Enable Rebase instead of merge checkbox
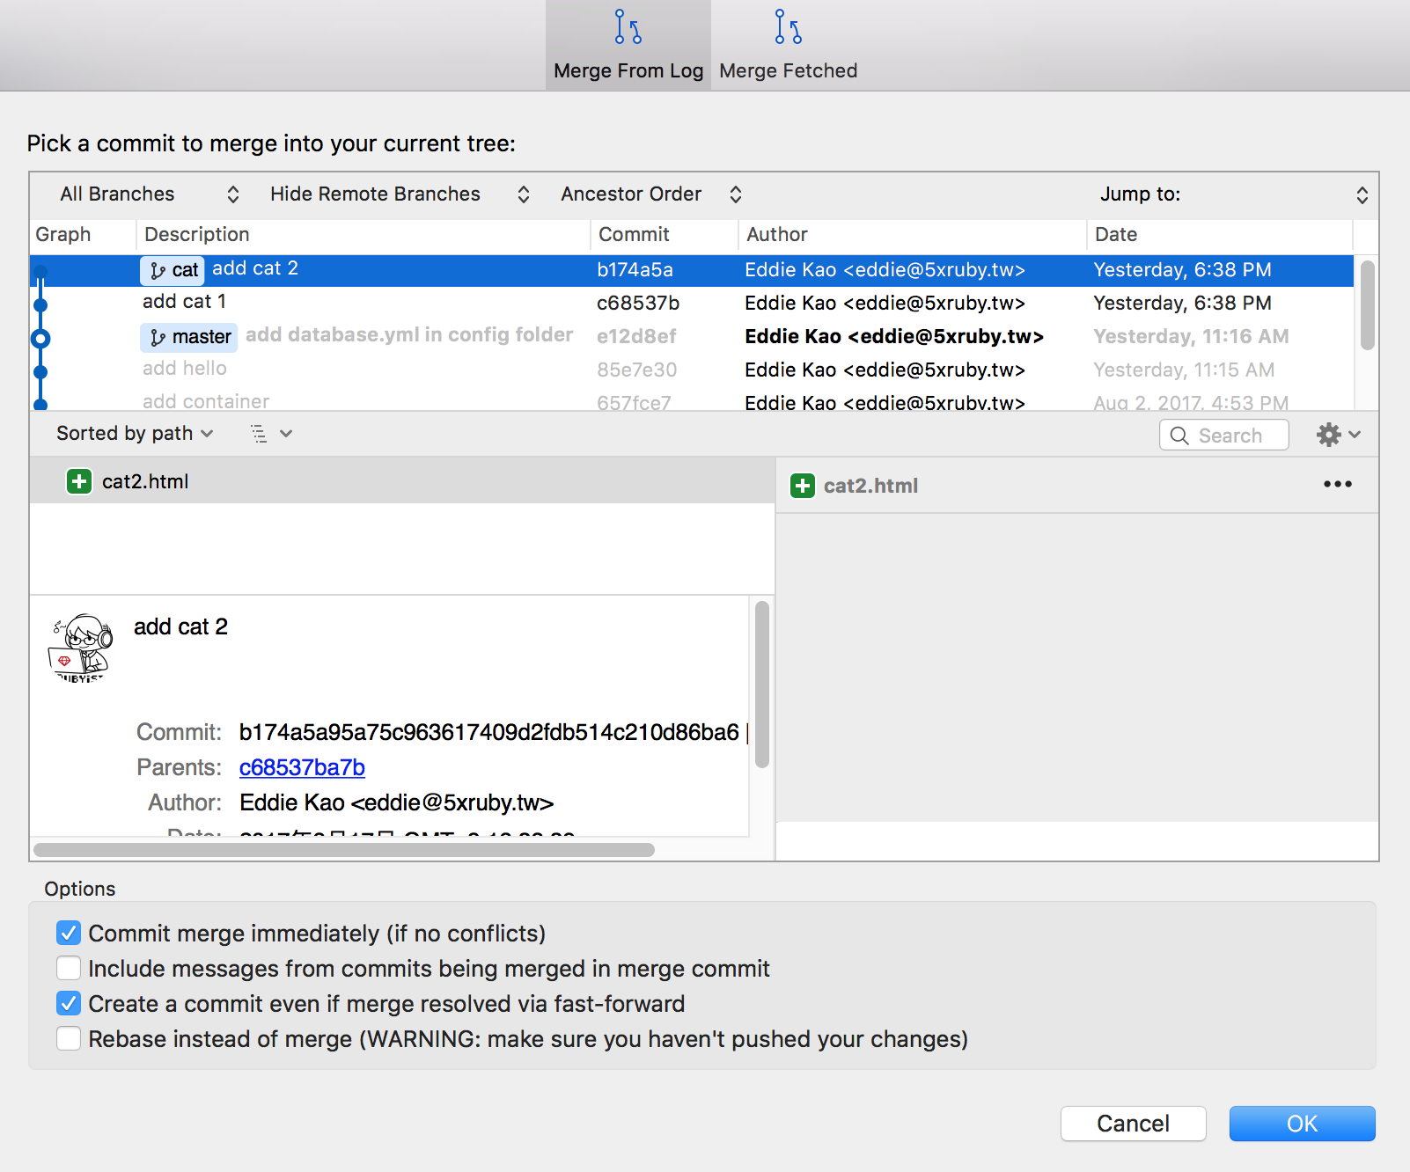Viewport: 1410px width, 1172px height. point(69,1038)
